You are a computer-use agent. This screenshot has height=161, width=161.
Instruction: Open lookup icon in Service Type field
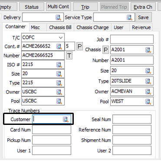tap(129, 18)
